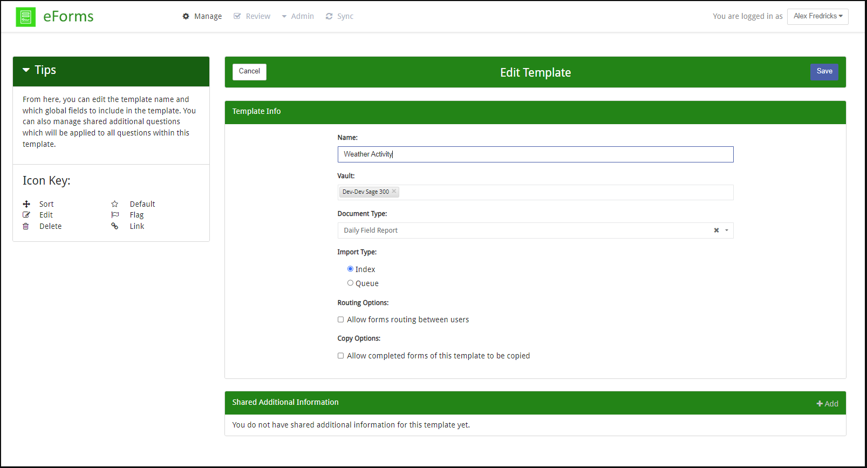Click the Import Type label
The width and height of the screenshot is (867, 468).
[x=357, y=252]
